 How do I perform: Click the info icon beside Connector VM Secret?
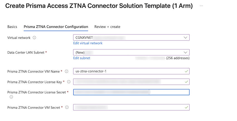click(67, 107)
